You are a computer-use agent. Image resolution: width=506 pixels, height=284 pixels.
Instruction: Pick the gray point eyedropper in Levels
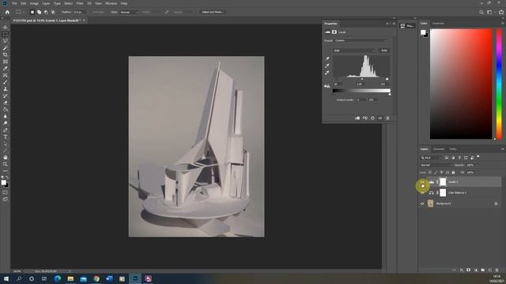coord(327,65)
